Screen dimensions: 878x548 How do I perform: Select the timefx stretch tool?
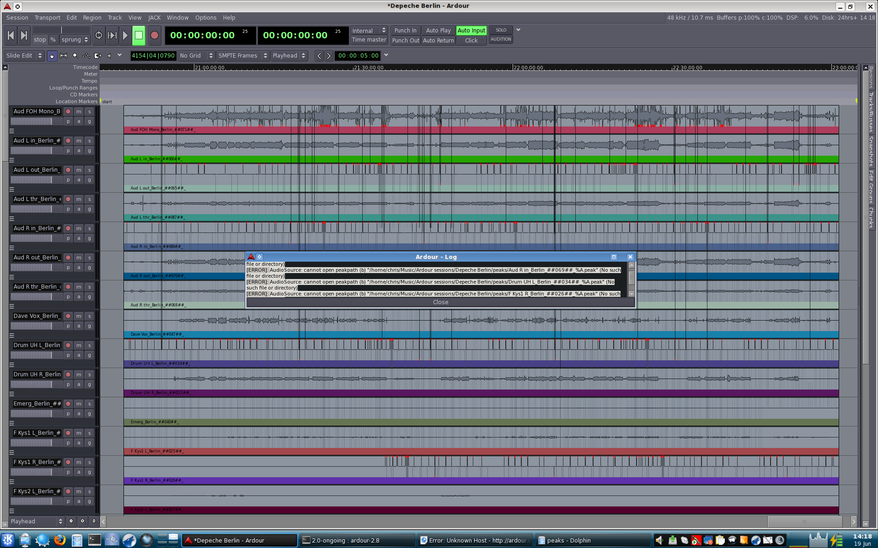(97, 56)
